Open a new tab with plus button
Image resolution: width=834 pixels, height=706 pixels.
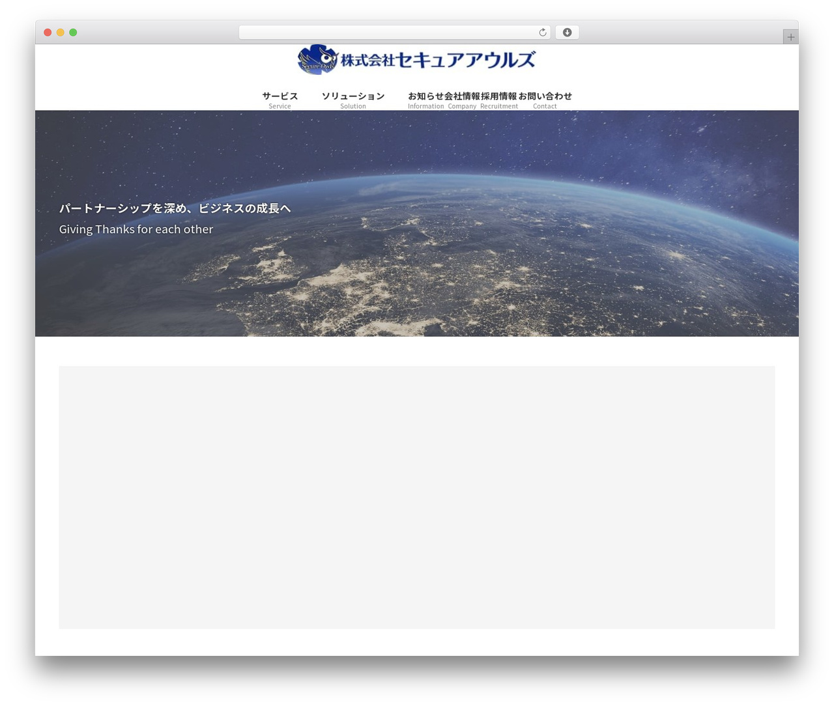tap(790, 37)
